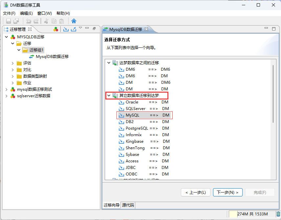
Task: Choose ShenTong ==> DM migration
Action: click(144, 148)
